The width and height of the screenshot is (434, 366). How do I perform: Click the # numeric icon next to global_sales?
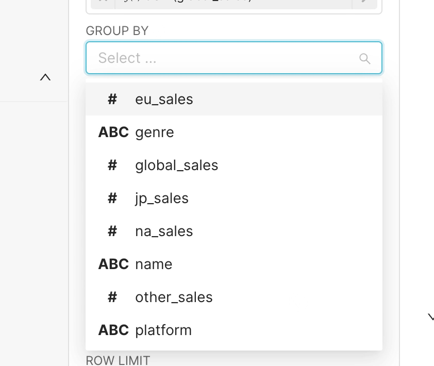tap(112, 165)
